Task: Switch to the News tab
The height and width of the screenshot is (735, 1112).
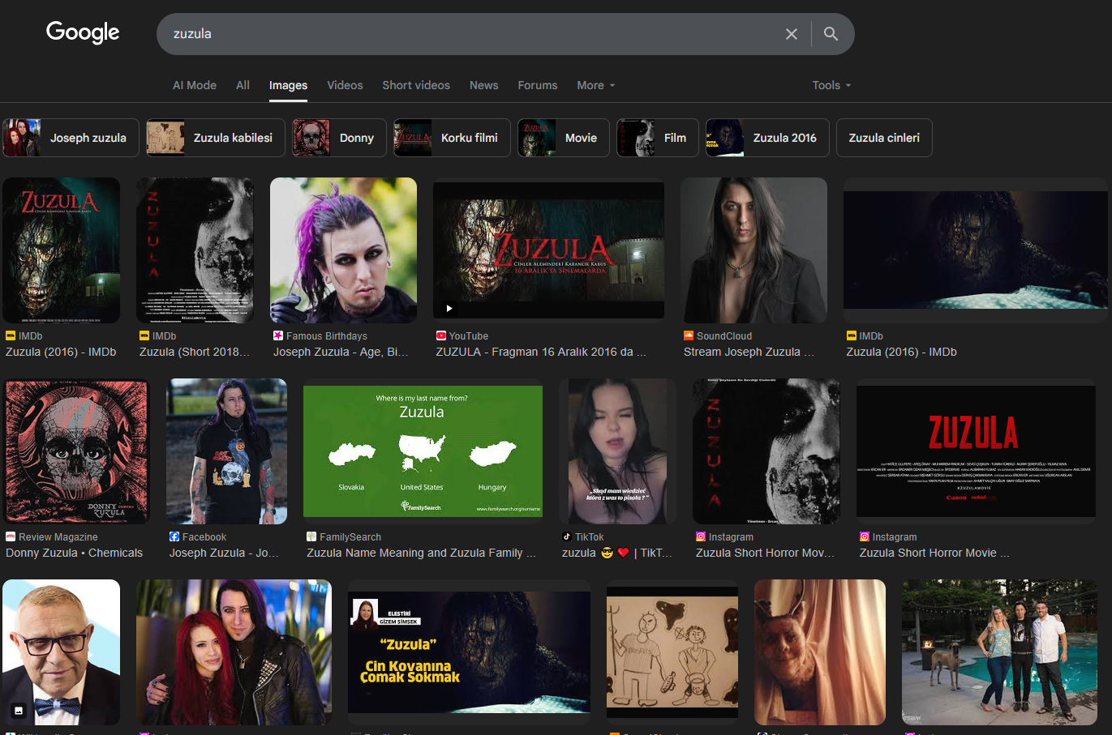Action: [x=484, y=85]
